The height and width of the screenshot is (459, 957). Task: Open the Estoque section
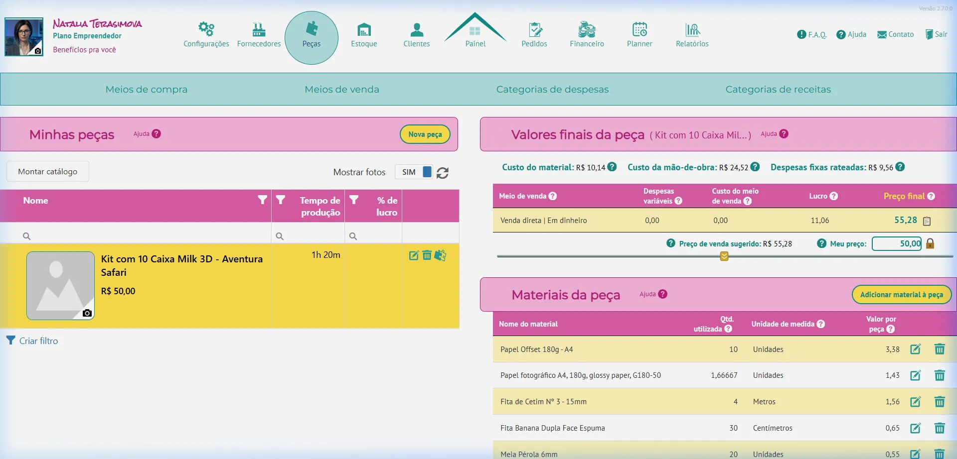click(x=364, y=35)
